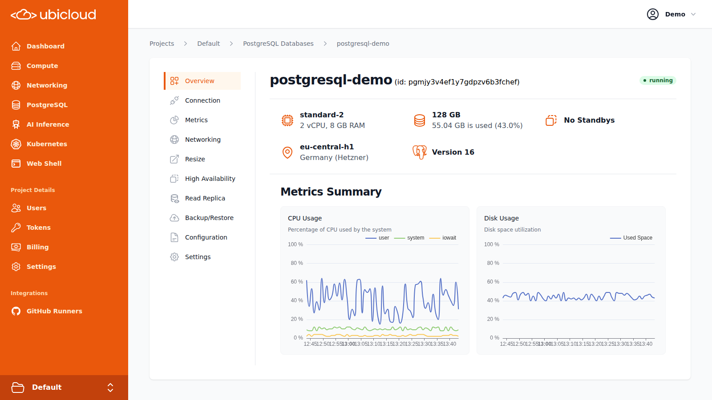Click the database id text pgmjy3v4ef1y7gdpzv6b3fchef
Image resolution: width=712 pixels, height=400 pixels.
[463, 82]
